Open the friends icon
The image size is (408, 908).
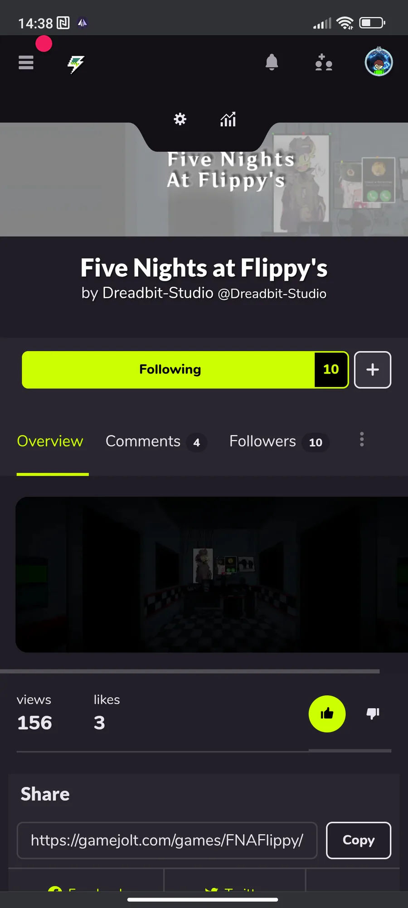click(x=324, y=62)
